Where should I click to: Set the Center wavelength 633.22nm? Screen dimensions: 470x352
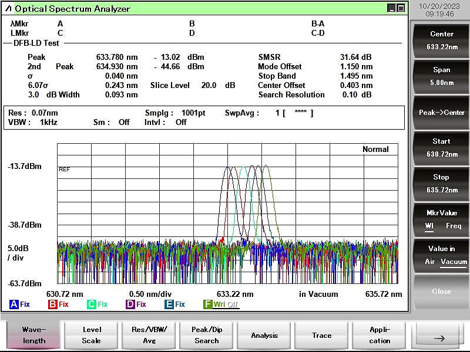tap(441, 40)
